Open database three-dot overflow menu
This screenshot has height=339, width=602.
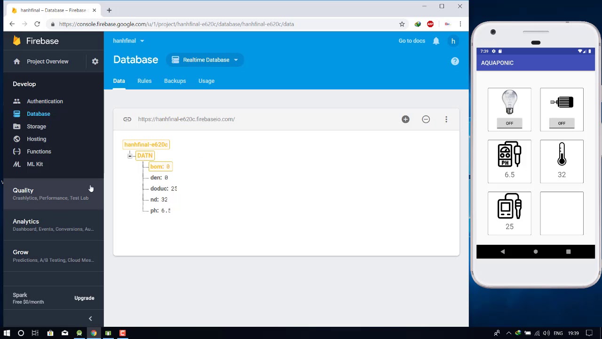(x=446, y=119)
